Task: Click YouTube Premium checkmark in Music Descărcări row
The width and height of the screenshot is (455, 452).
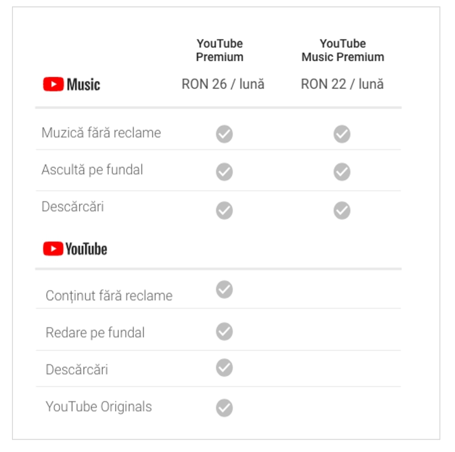Action: [x=224, y=210]
